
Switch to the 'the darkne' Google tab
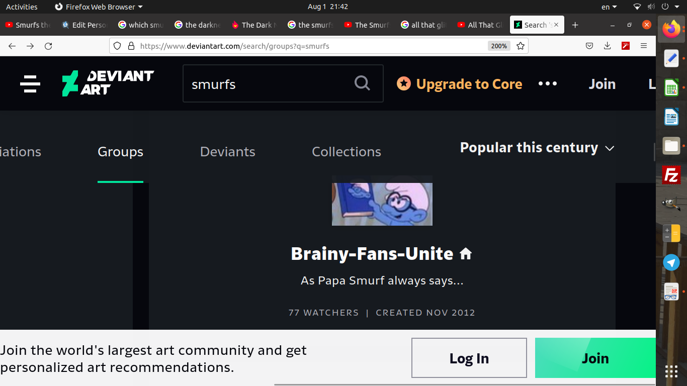[198, 25]
